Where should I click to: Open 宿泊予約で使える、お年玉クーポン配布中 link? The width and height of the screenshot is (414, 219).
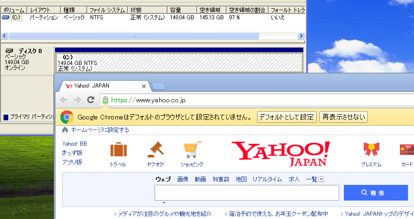pyautogui.click(x=279, y=214)
